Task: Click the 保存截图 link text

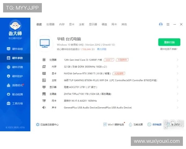Action: [x=157, y=124]
